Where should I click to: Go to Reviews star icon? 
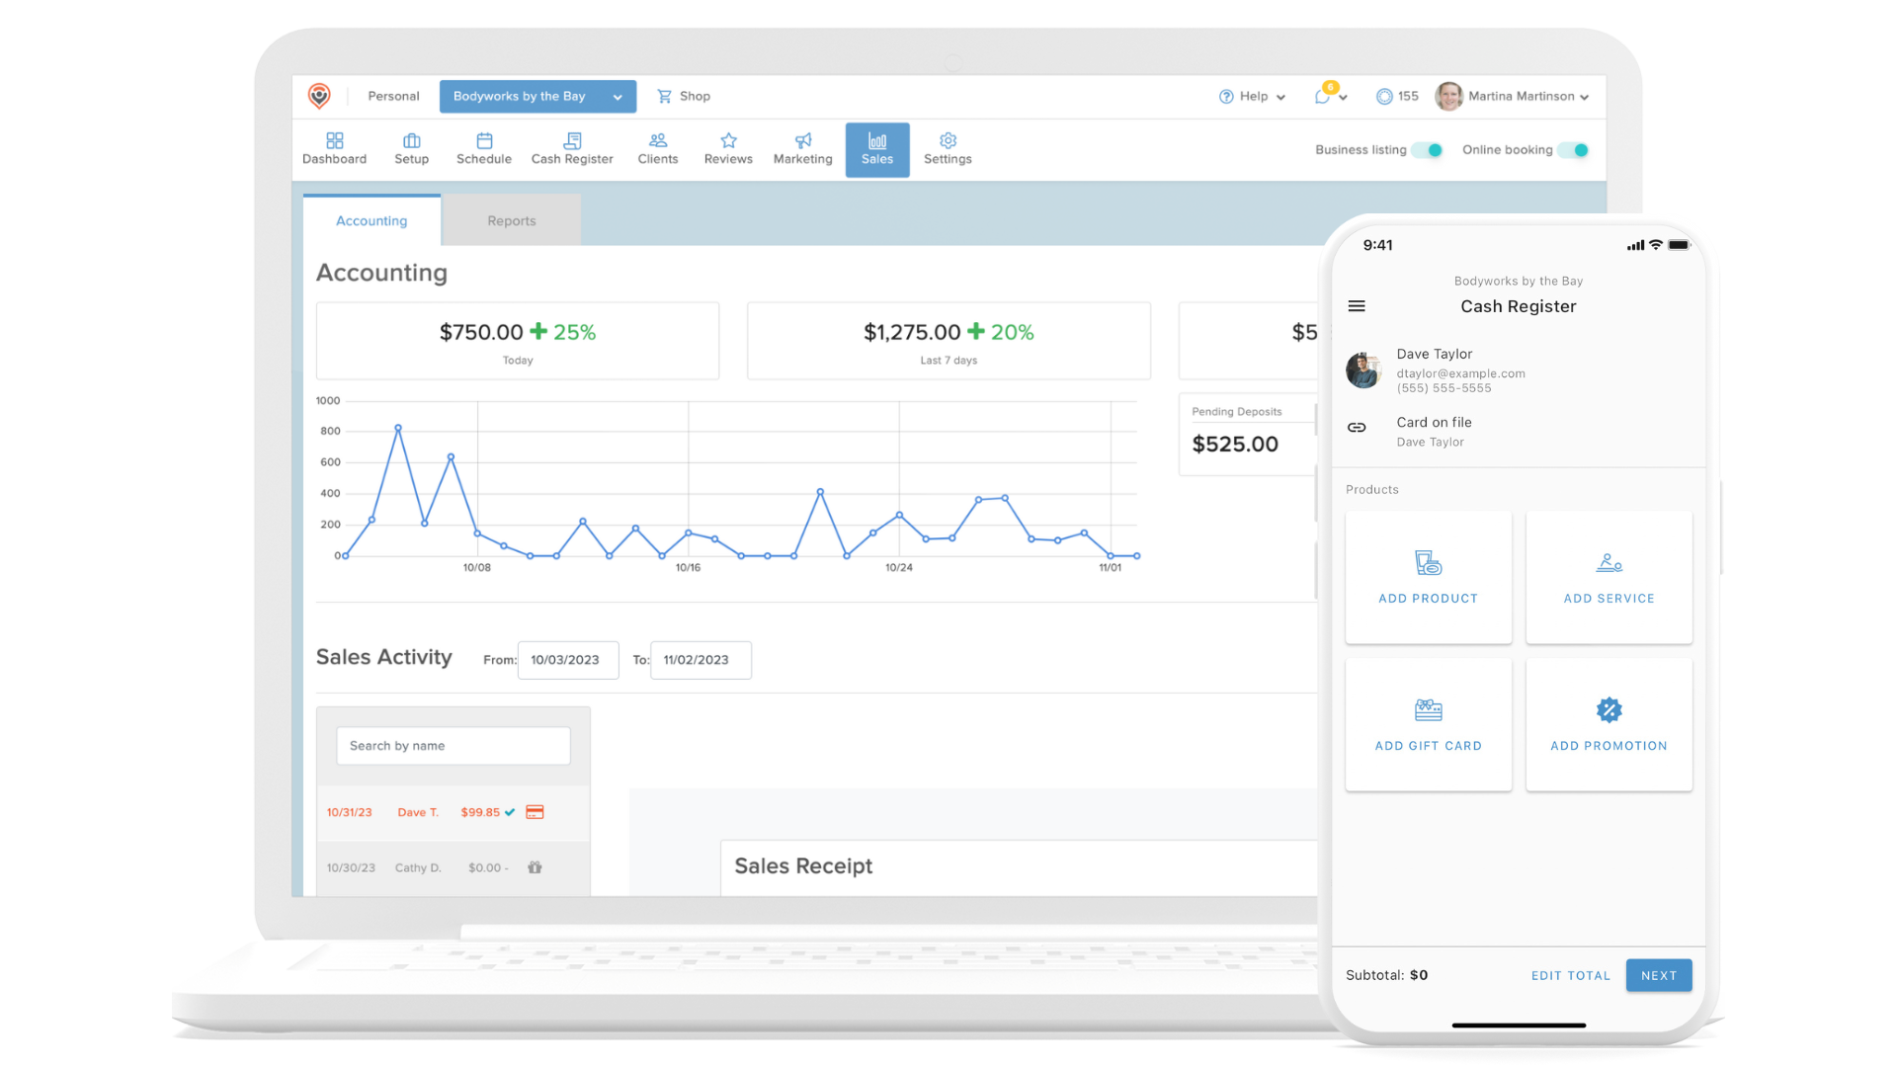(x=728, y=141)
